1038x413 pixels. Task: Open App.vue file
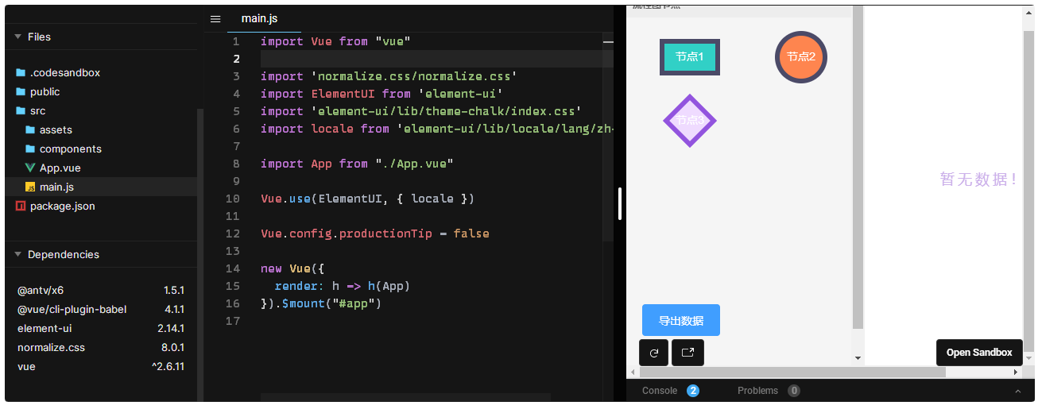point(101,168)
